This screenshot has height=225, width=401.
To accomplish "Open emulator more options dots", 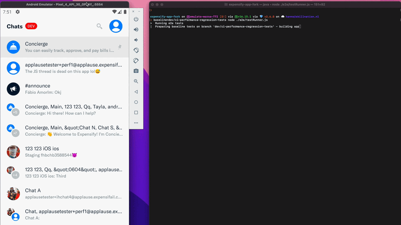I will point(136,123).
